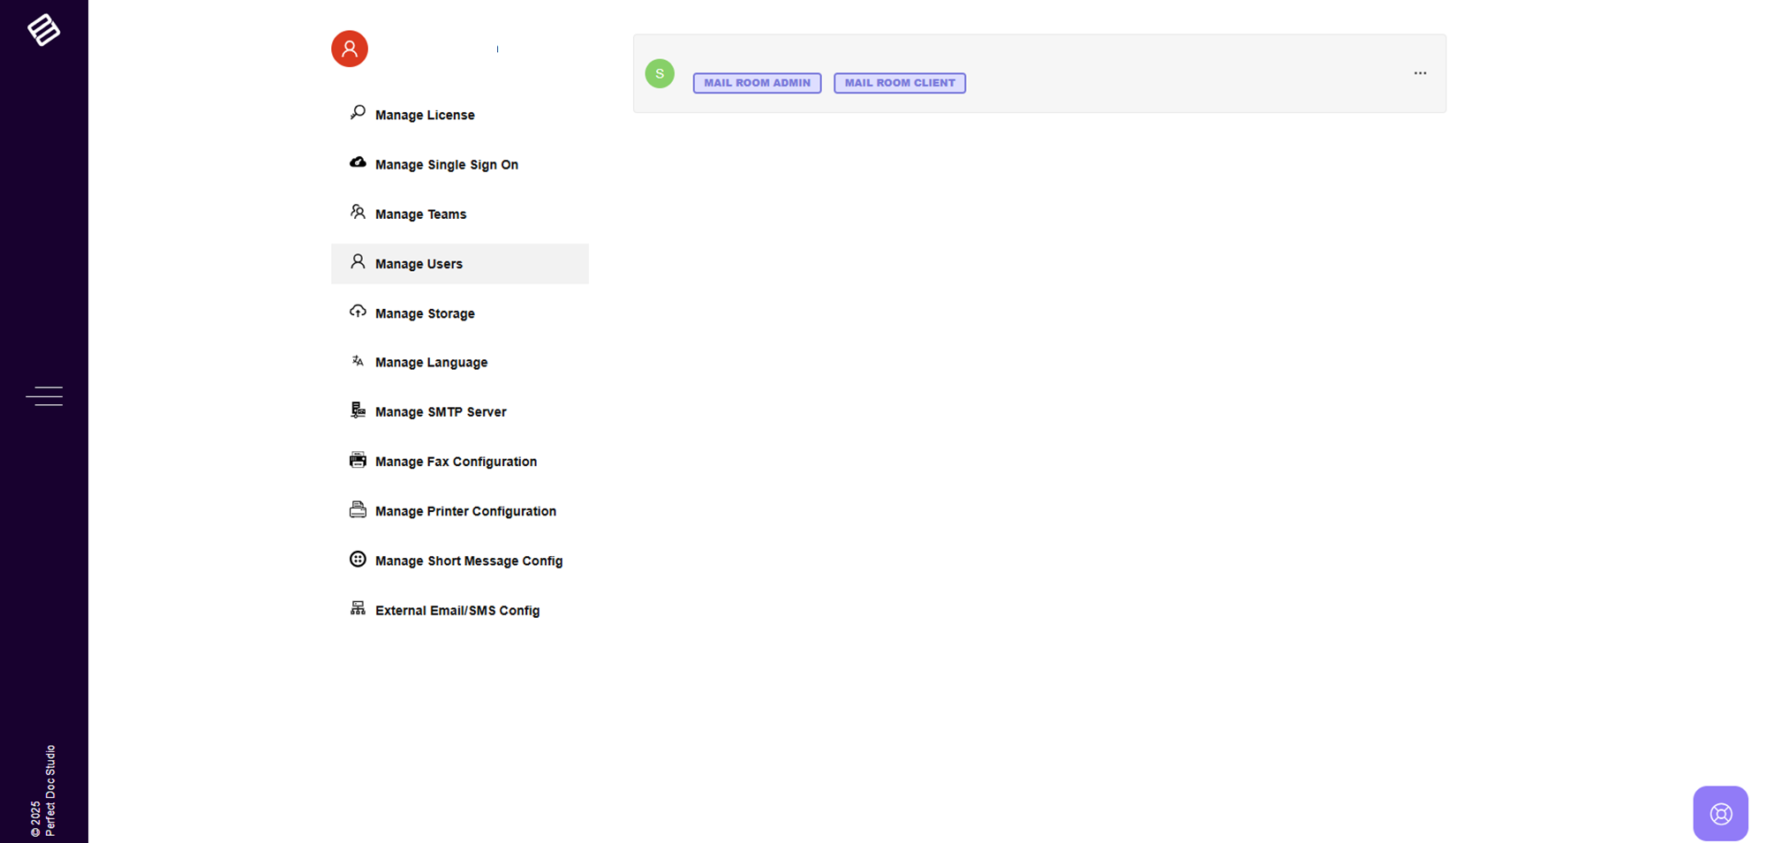Click the Manage License key icon
This screenshot has height=843, width=1766.
pyautogui.click(x=358, y=113)
